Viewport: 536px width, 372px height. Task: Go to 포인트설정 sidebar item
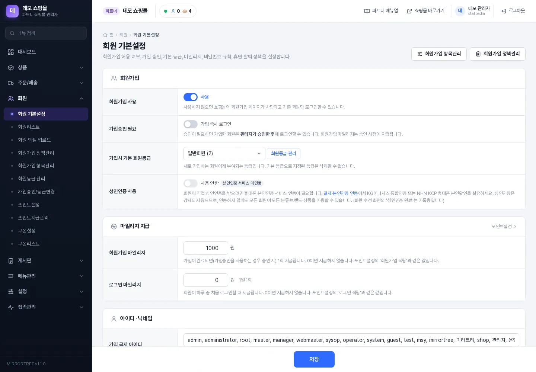pyautogui.click(x=46, y=205)
